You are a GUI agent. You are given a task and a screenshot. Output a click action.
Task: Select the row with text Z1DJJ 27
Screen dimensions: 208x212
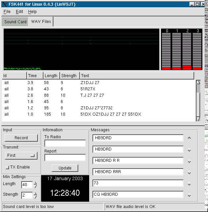[x=99, y=83]
